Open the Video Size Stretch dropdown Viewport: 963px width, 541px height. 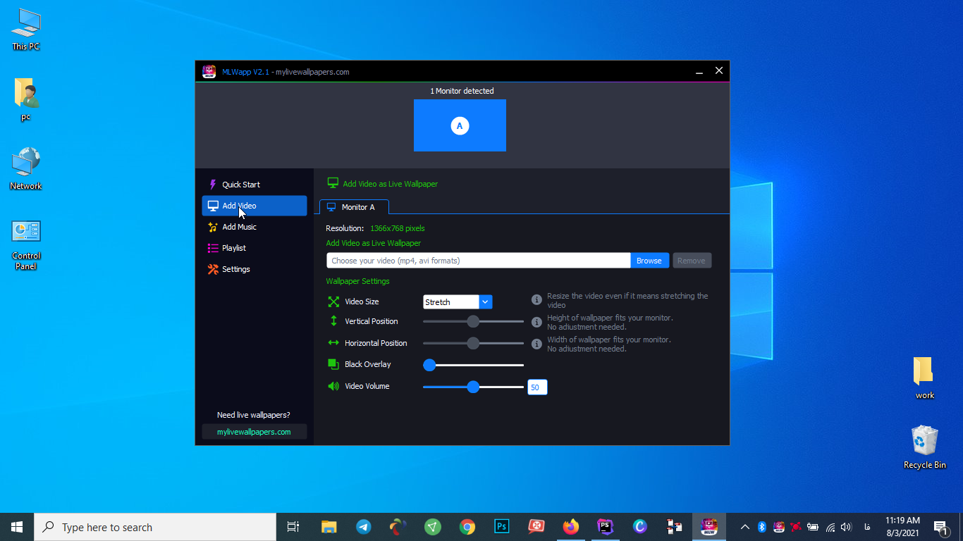(458, 302)
